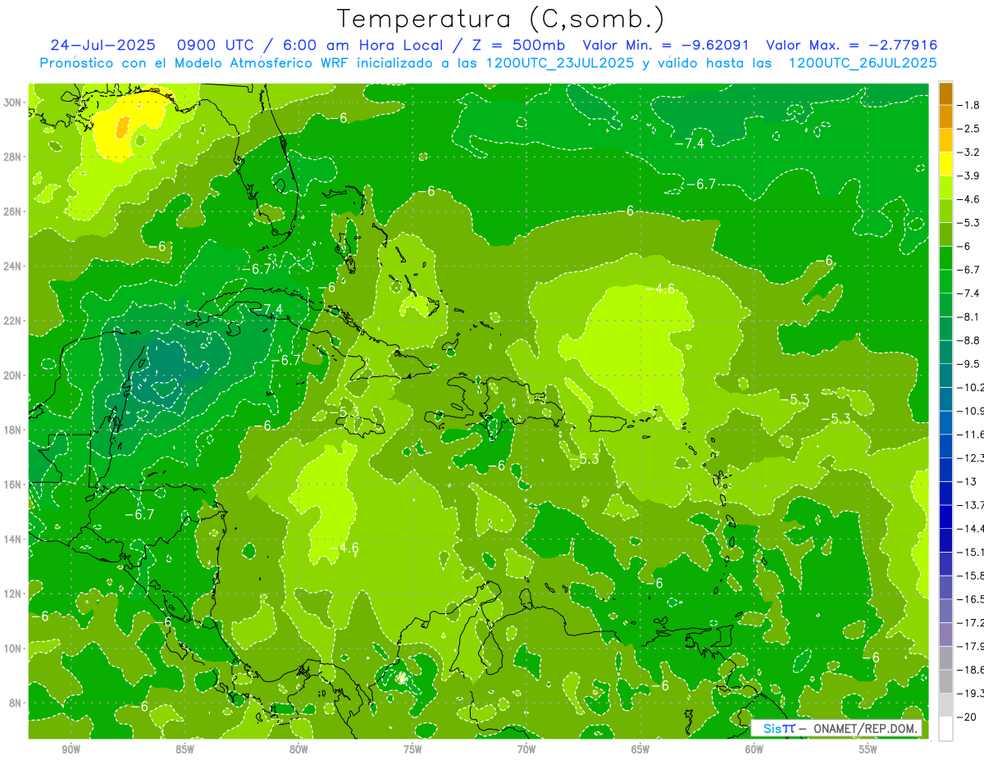This screenshot has height=760, width=984.
Task: Click the orange hot spot near 29N 88W
Action: pyautogui.click(x=122, y=127)
